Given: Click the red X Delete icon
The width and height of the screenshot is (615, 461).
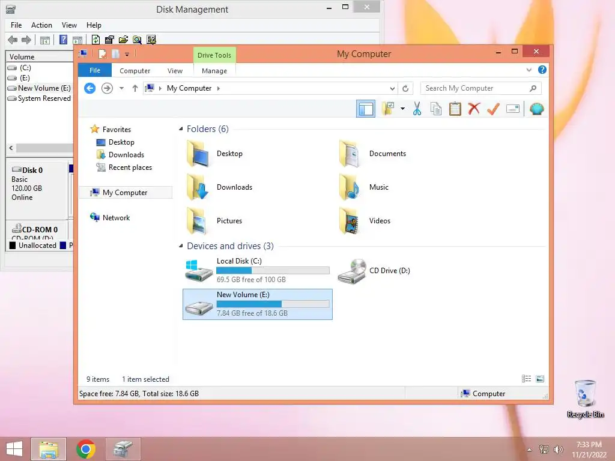Looking at the screenshot, I should pos(474,109).
